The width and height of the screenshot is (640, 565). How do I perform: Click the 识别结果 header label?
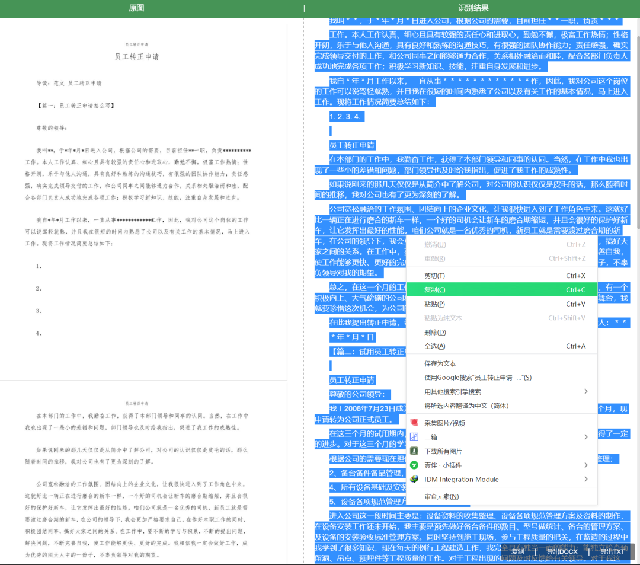473,8
